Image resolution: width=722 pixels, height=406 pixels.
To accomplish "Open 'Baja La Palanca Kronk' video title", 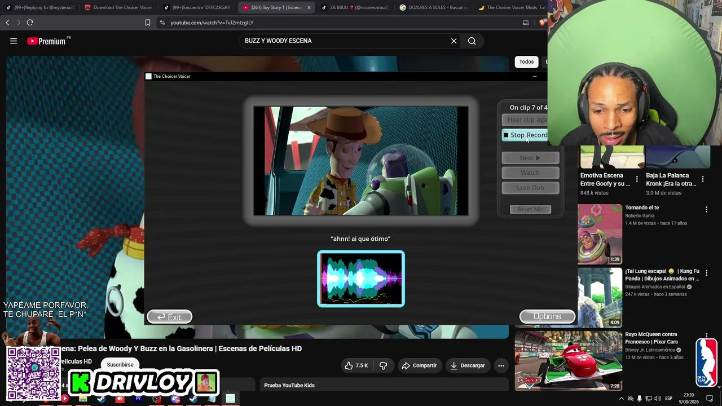I will tap(671, 179).
